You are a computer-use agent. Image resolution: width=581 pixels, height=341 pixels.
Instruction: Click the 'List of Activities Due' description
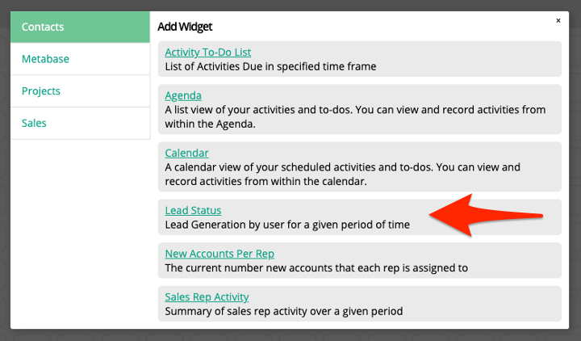270,66
